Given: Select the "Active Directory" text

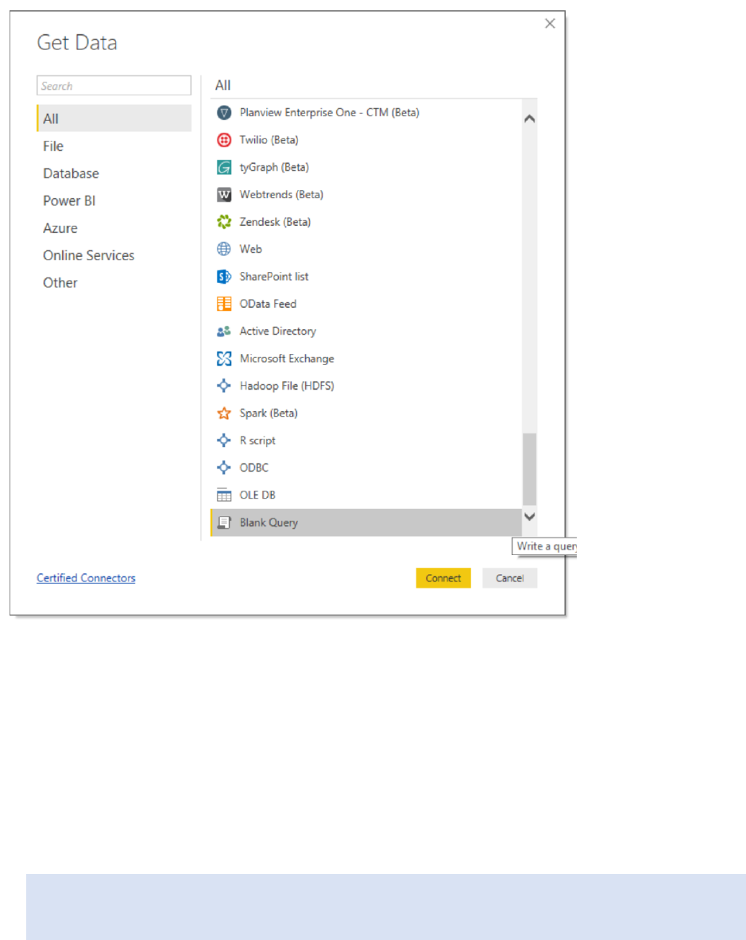Looking at the screenshot, I should pos(278,331).
